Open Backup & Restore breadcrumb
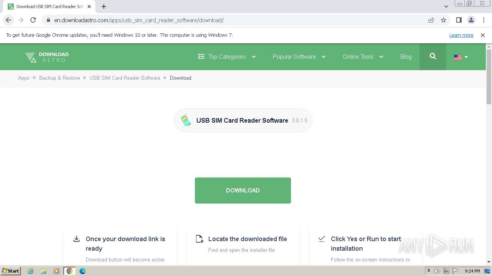 pyautogui.click(x=60, y=78)
